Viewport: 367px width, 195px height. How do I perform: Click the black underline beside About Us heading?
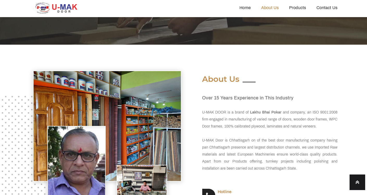(249, 82)
